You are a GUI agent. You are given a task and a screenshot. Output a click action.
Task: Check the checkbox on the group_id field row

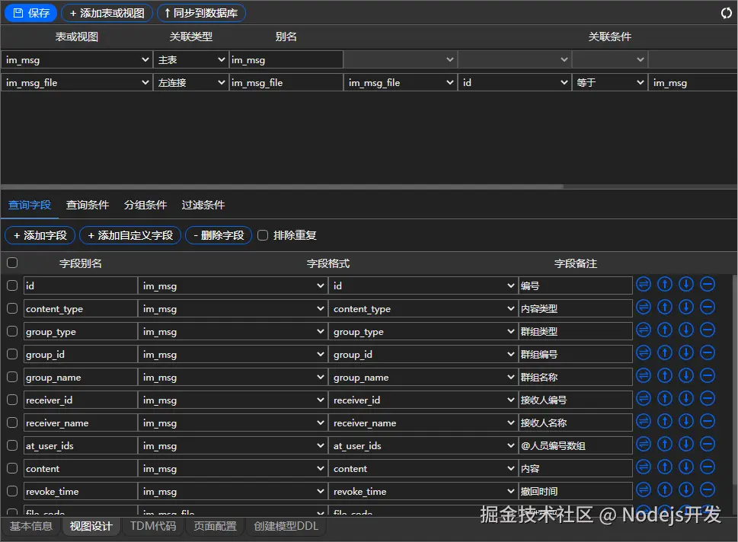click(x=11, y=353)
